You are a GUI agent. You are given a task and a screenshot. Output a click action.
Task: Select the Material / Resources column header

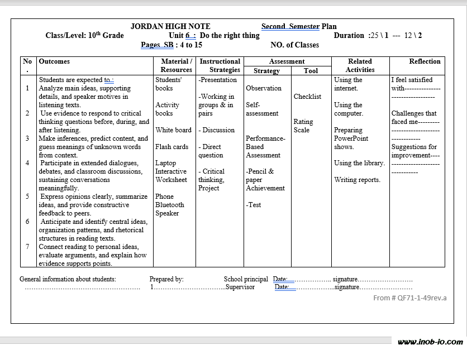click(176, 65)
